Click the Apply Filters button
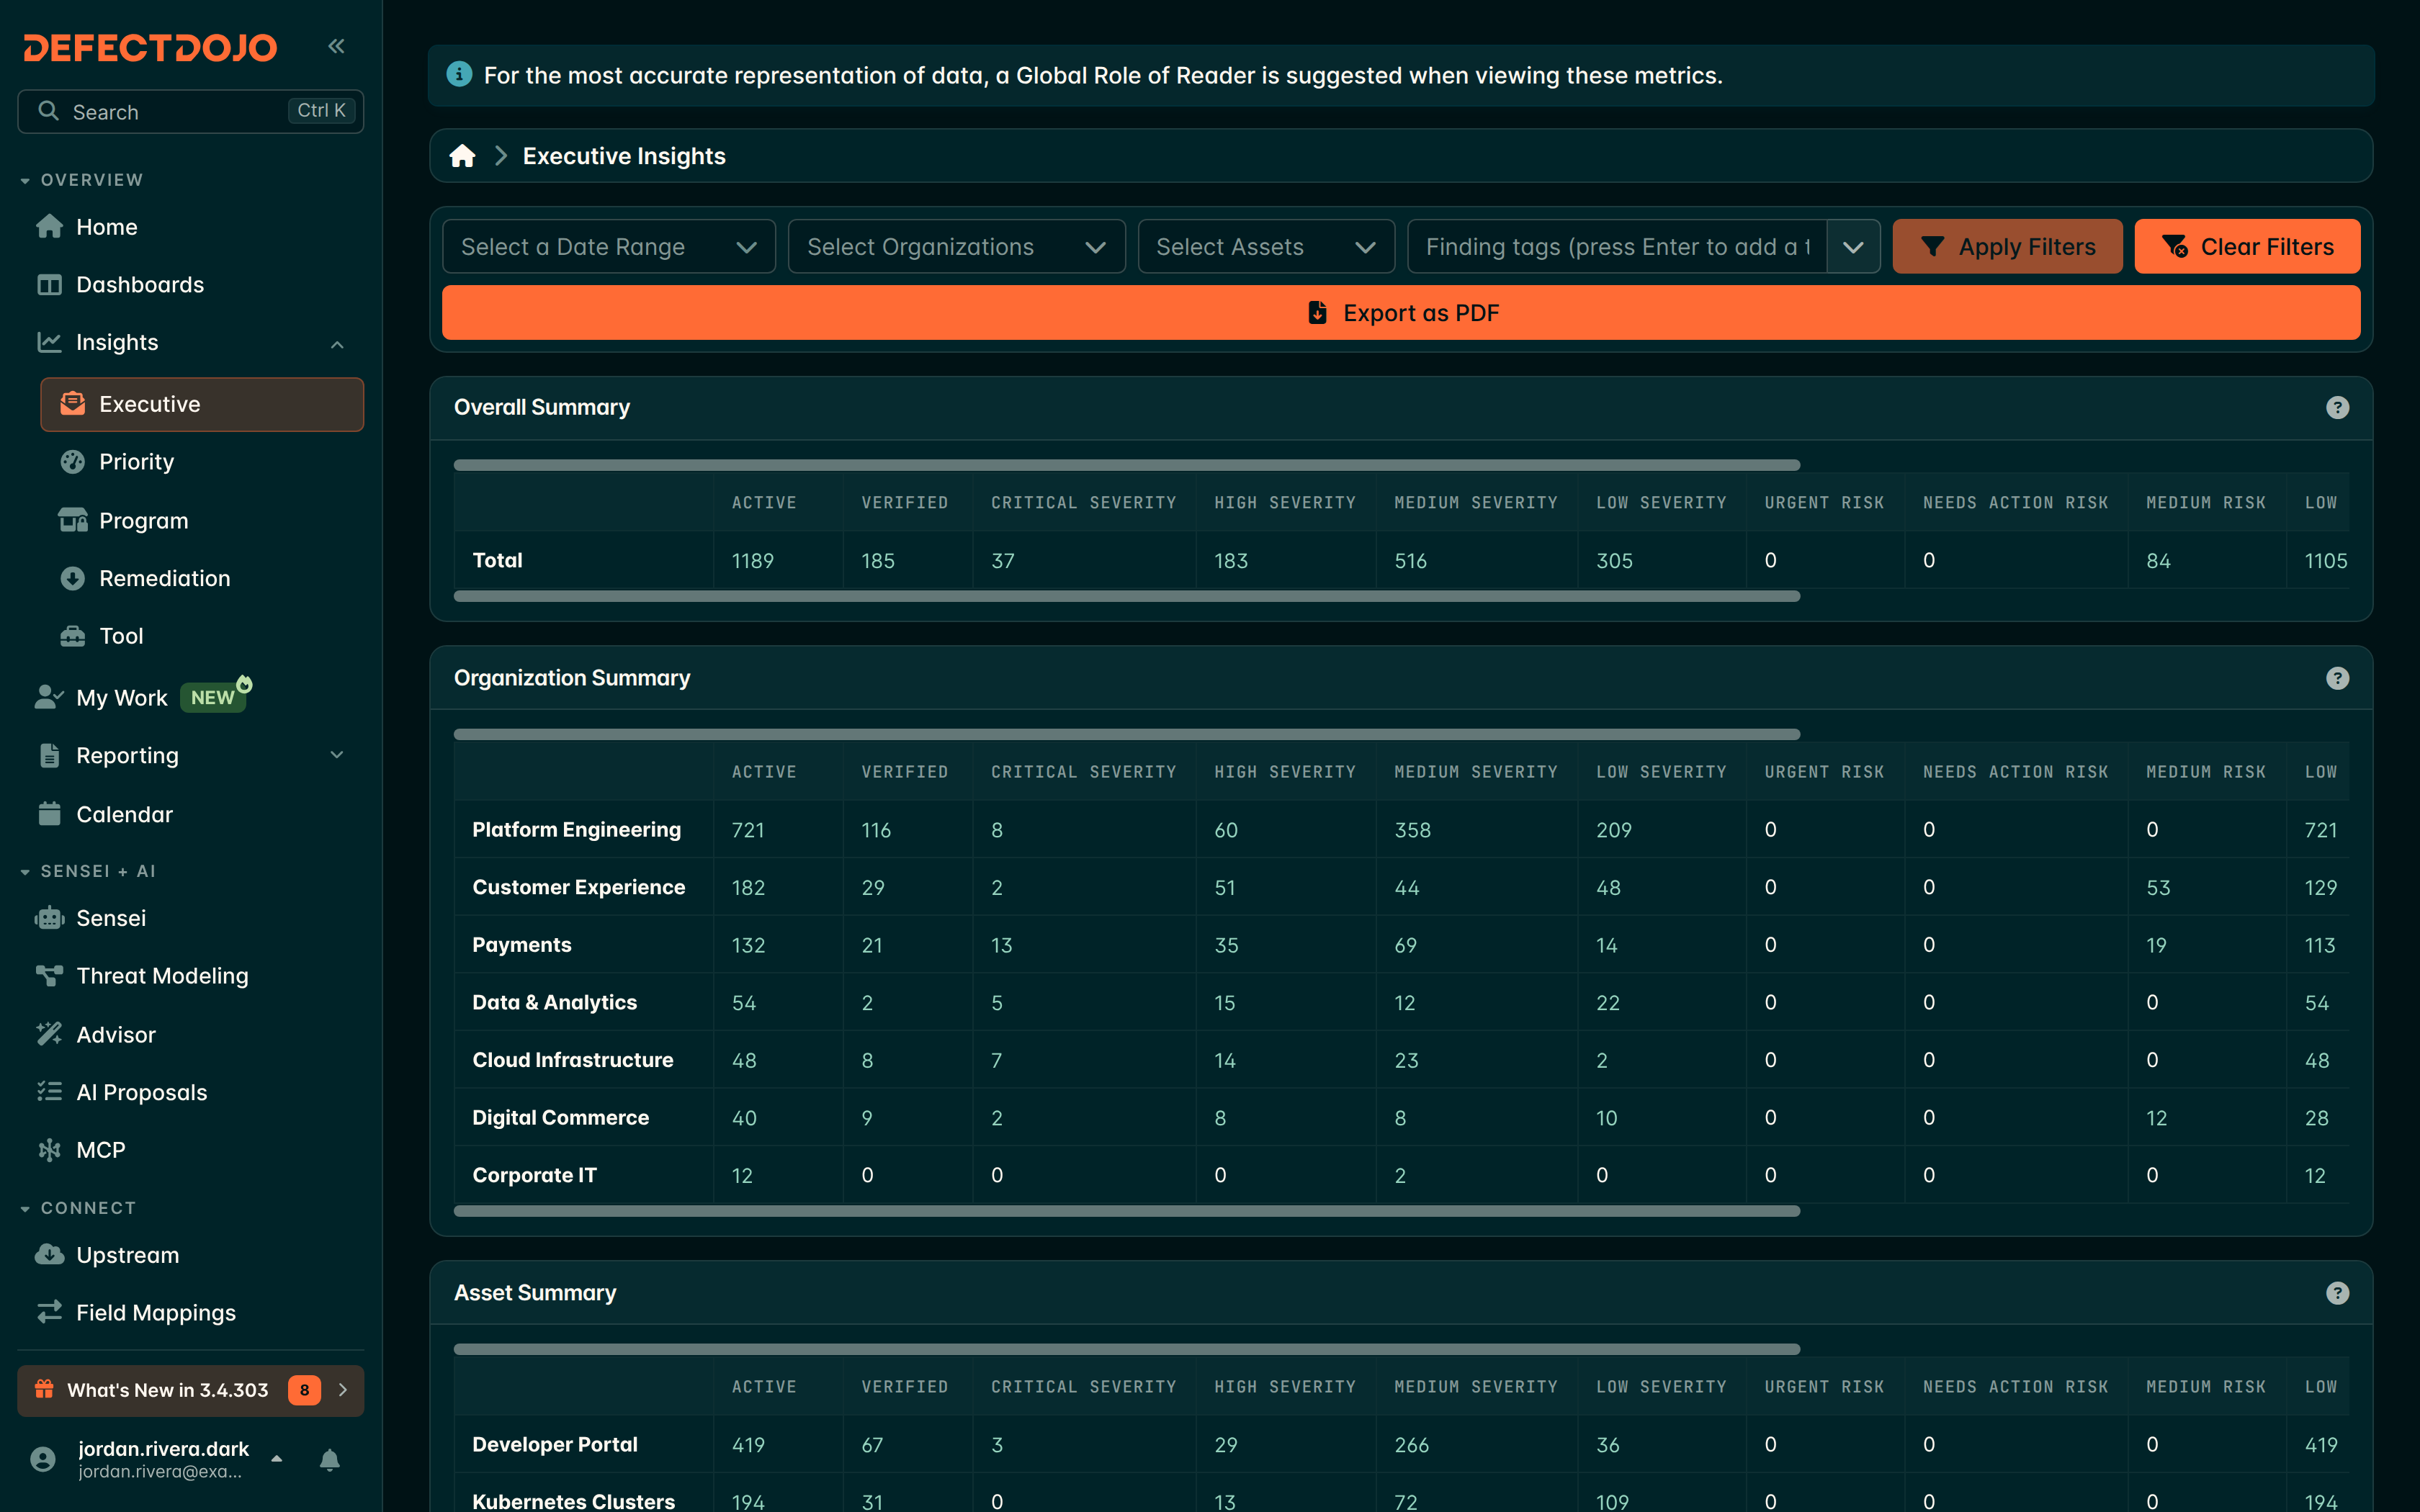Image resolution: width=2420 pixels, height=1512 pixels. 2007,247
